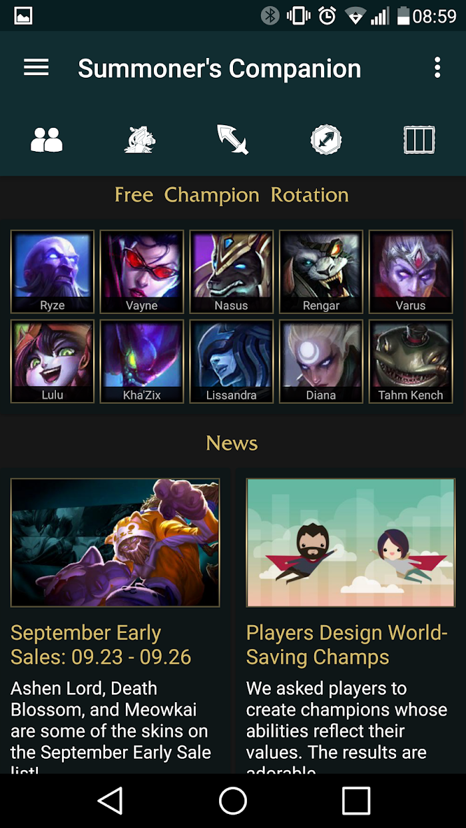Open Vayne champion tile
The image size is (466, 828).
pos(142,272)
